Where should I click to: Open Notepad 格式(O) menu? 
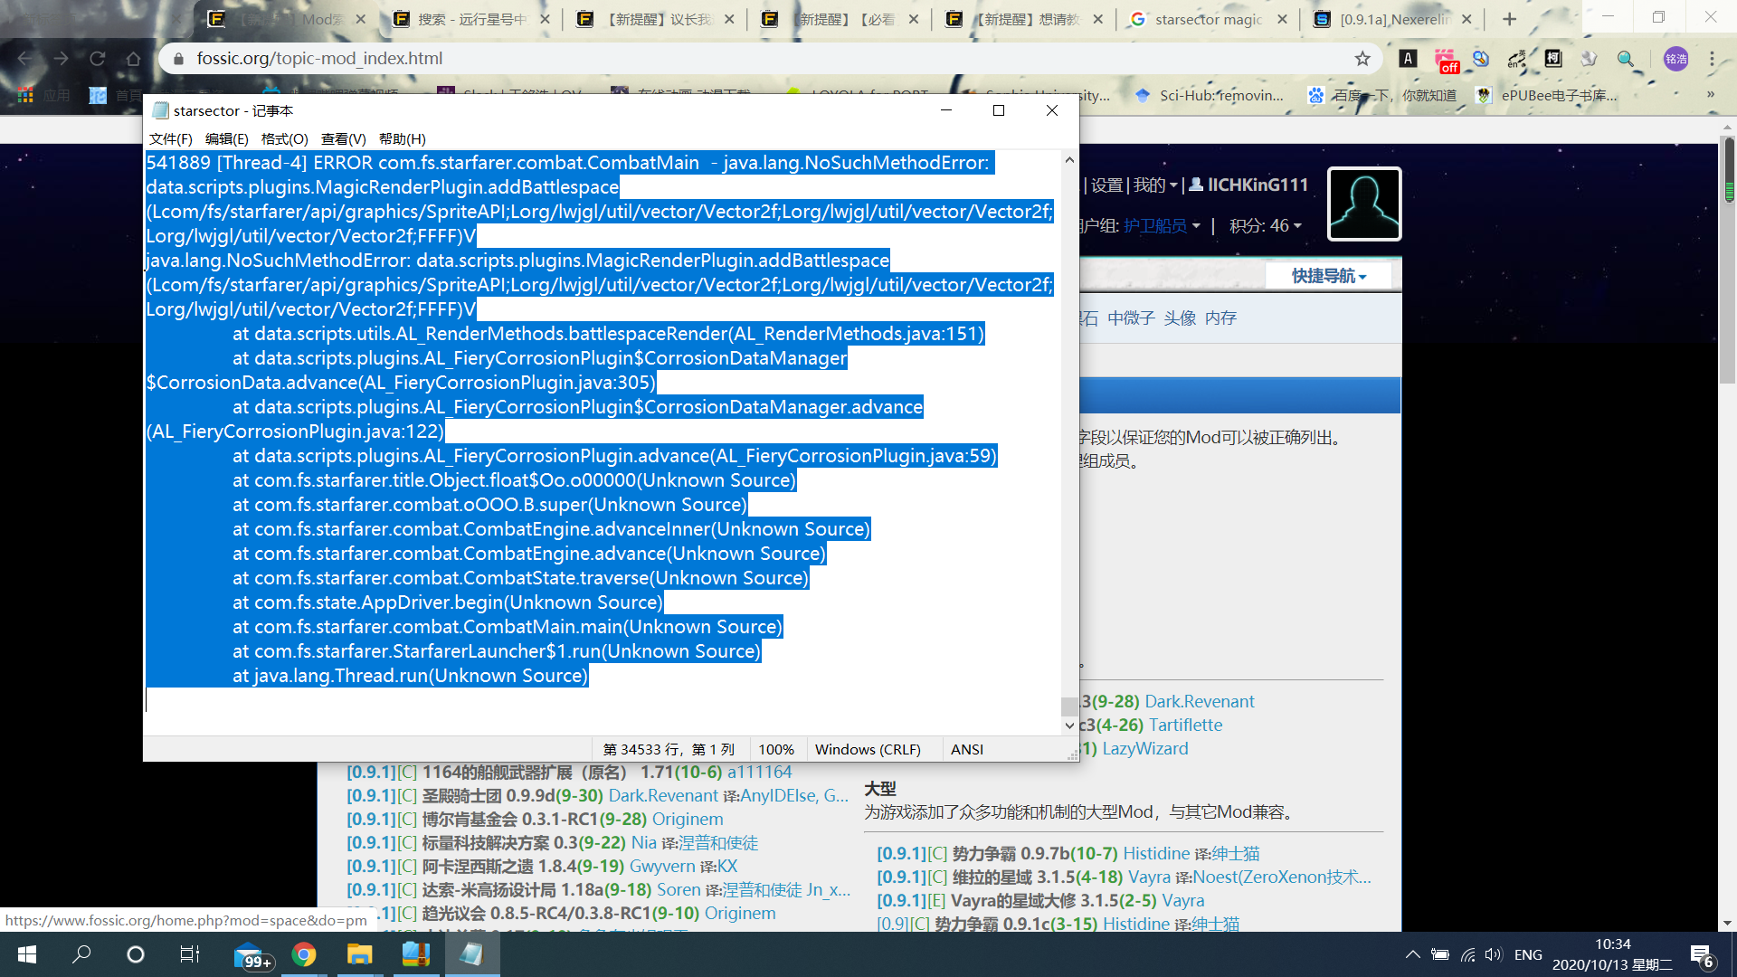(x=284, y=138)
